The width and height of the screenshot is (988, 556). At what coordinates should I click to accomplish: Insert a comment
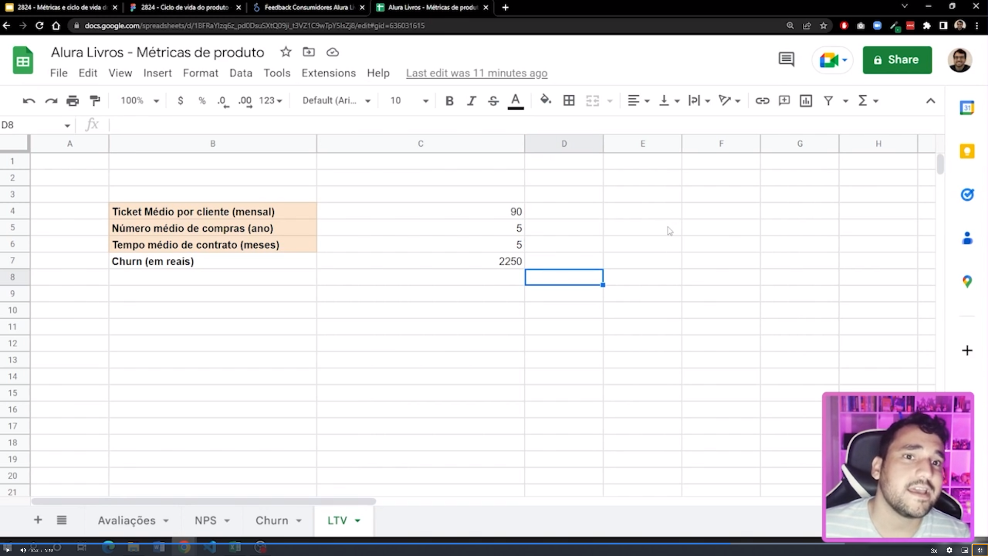[x=784, y=101]
